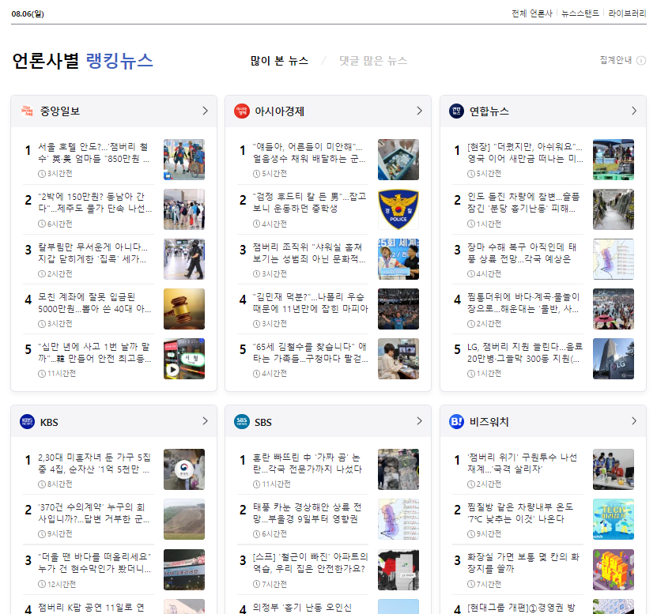This screenshot has height=614, width=657.
Task: Open SBS article '태풍 카눈 경상해안 상륙'
Action: pos(307,513)
